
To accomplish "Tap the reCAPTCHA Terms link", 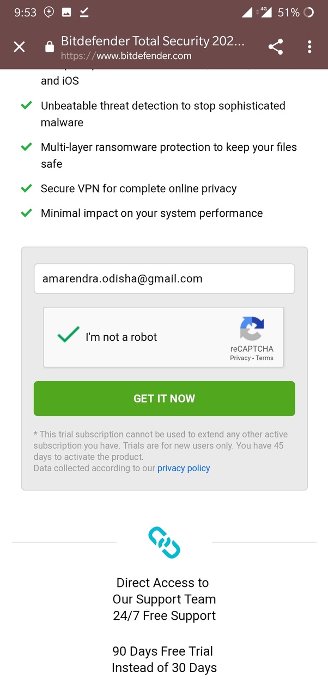I will point(265,358).
